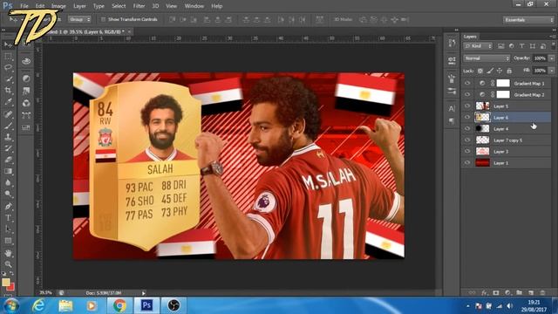The height and width of the screenshot is (314, 558).
Task: Open the Character panel icon
Action: coord(452,108)
